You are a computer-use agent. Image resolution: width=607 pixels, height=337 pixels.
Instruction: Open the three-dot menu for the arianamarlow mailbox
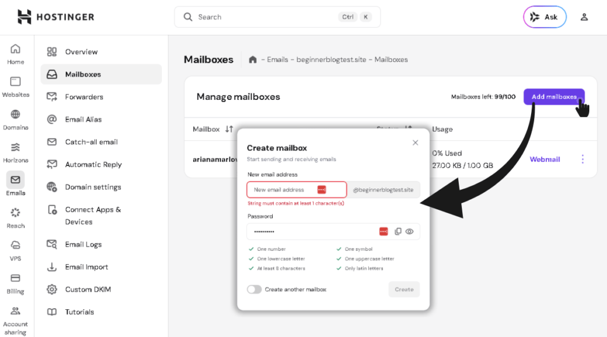(583, 159)
